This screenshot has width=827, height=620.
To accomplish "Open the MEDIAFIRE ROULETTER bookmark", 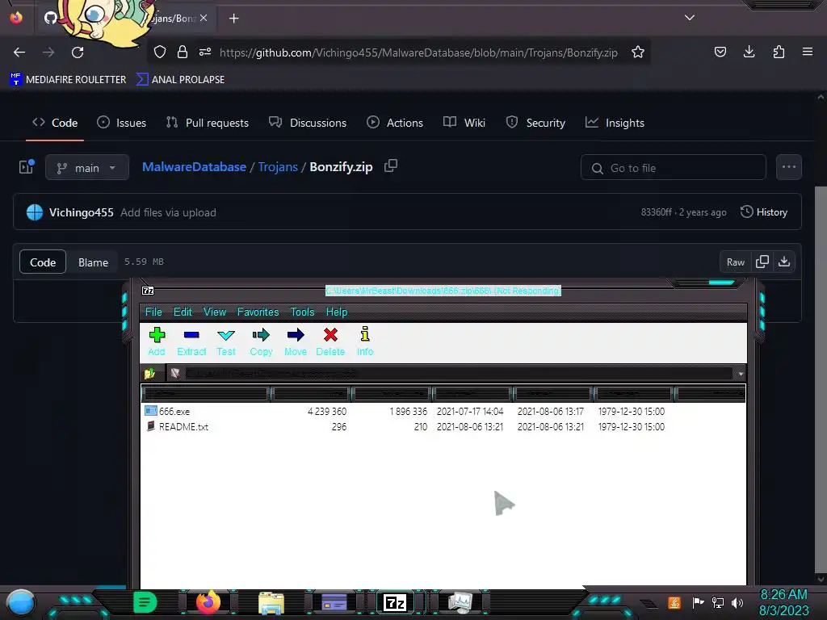I will [x=68, y=80].
